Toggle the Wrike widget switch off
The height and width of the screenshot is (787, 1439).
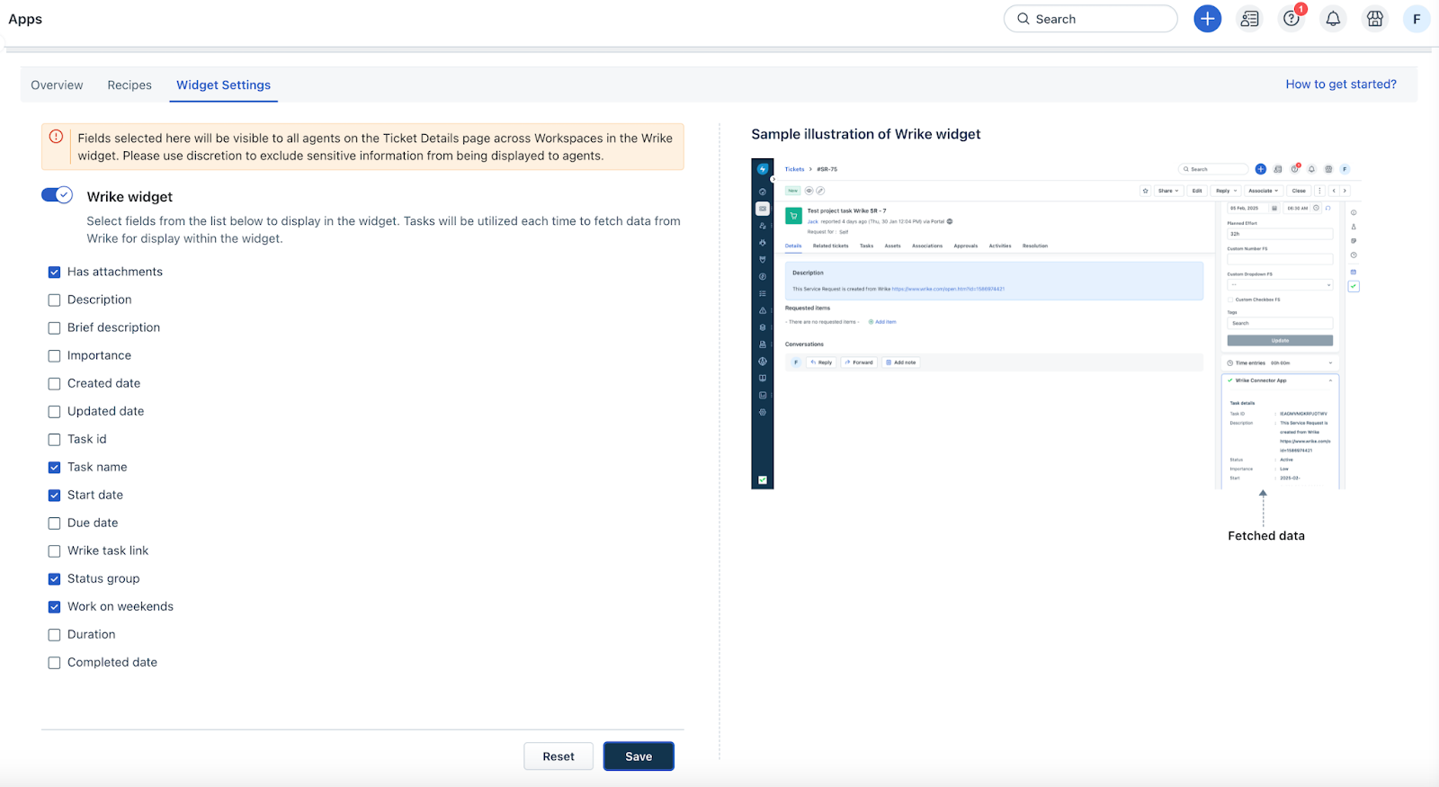click(57, 195)
